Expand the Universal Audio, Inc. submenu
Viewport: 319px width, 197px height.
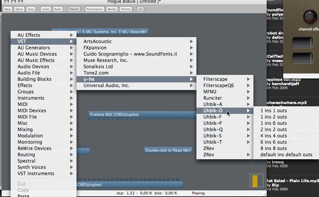tap(136, 85)
